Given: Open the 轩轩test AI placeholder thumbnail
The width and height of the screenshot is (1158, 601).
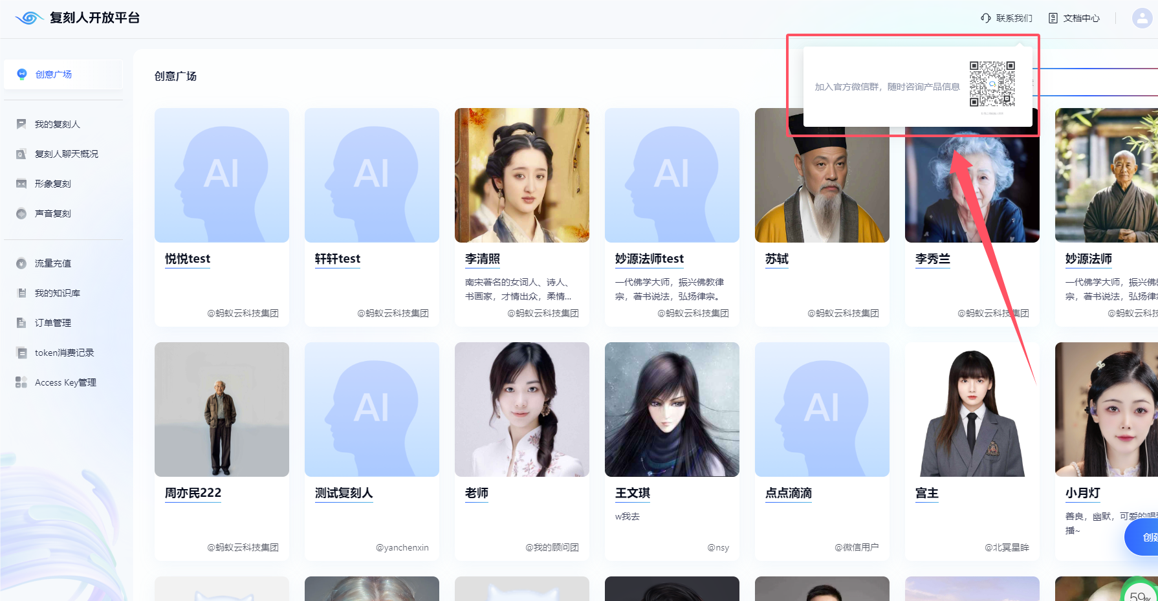Looking at the screenshot, I should coord(372,175).
